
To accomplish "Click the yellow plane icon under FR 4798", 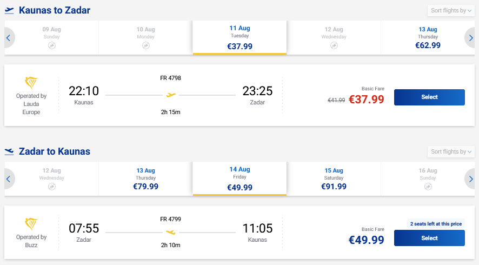I will pos(171,95).
